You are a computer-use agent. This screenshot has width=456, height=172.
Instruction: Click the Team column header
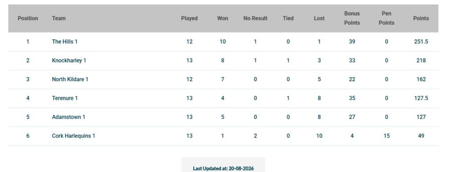[x=59, y=18]
